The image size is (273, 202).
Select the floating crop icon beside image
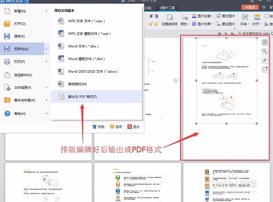[x=265, y=60]
